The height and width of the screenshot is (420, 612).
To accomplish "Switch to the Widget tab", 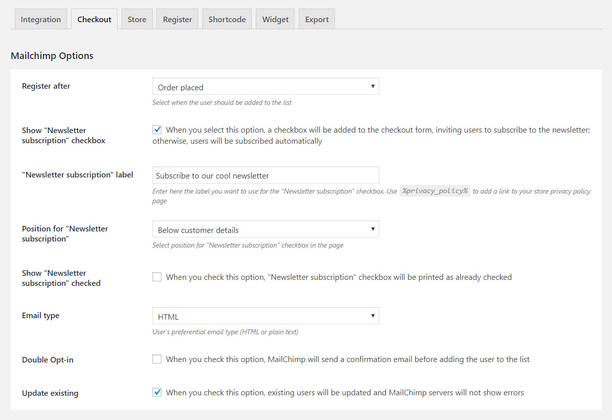I will pos(275,20).
